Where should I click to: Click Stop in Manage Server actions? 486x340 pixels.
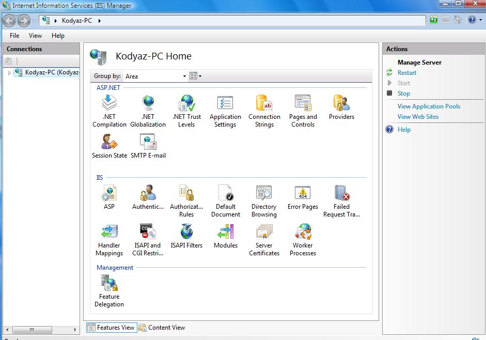pos(403,94)
